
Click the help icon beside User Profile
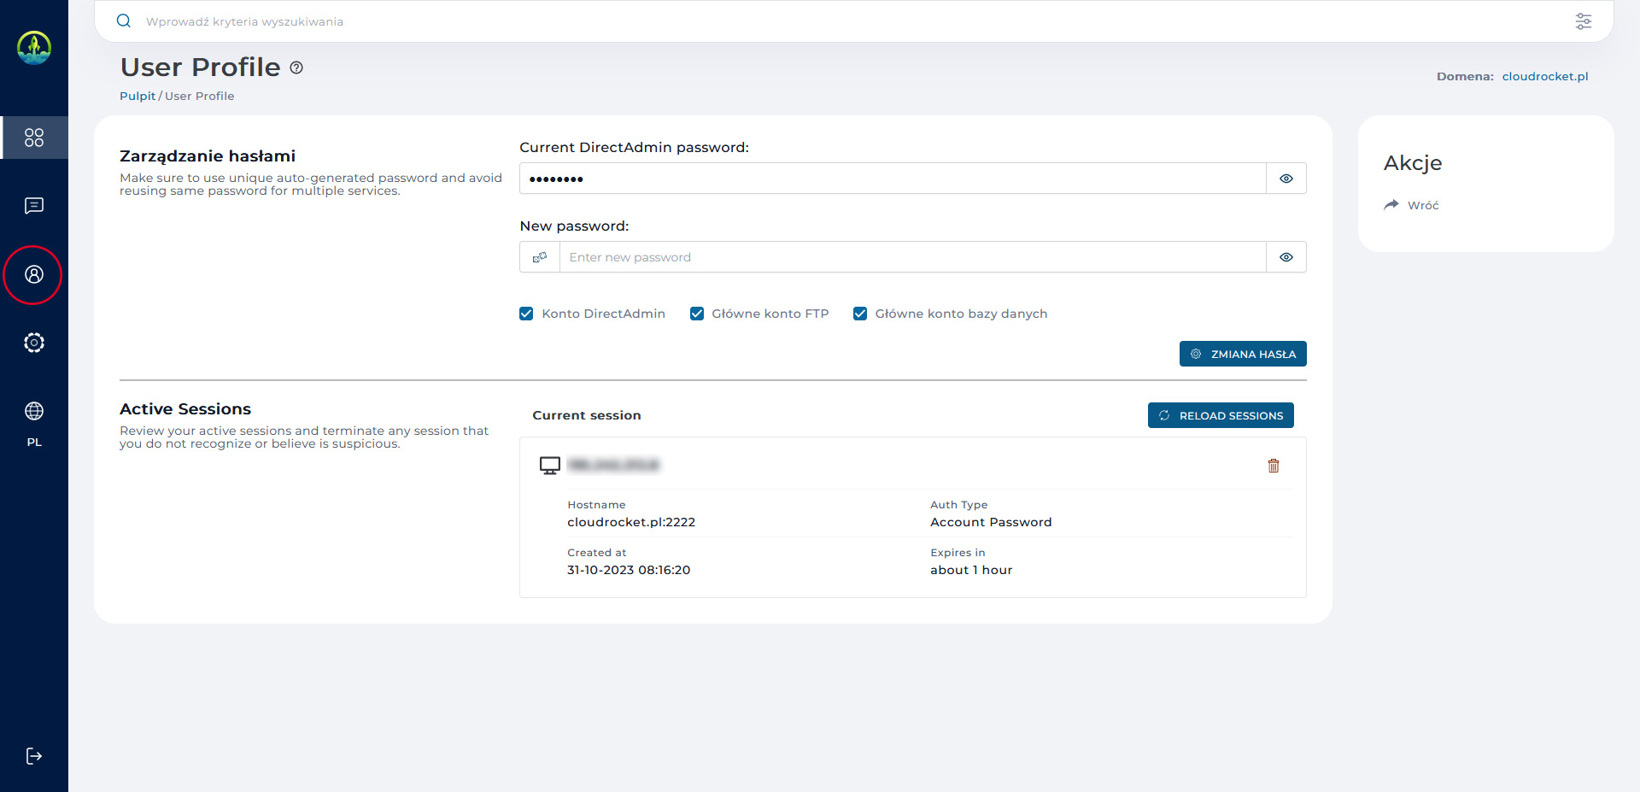[296, 68]
